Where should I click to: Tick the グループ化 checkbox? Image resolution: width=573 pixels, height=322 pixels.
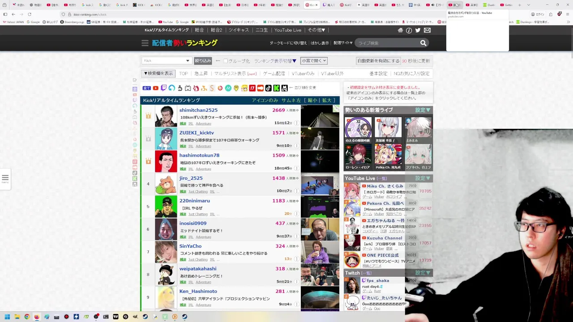click(226, 61)
